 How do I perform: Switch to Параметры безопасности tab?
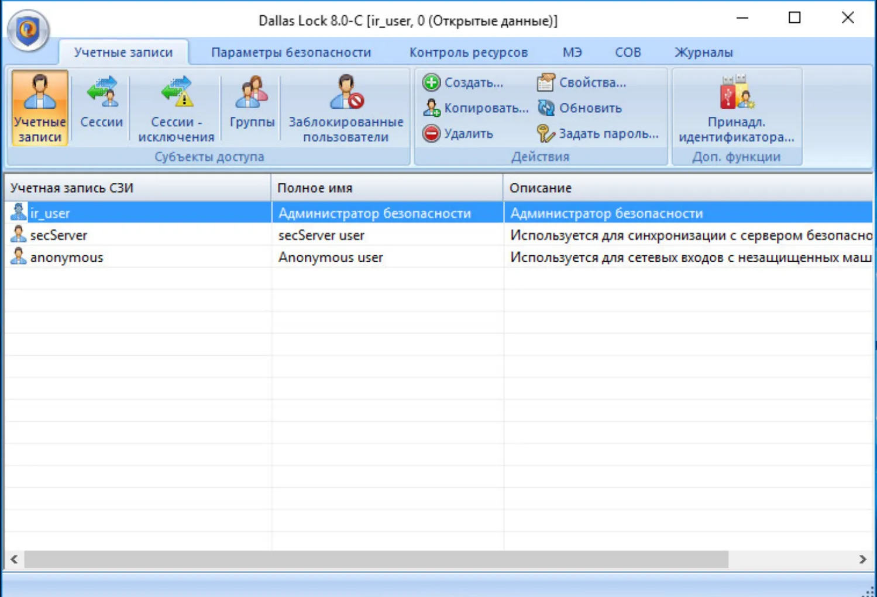tap(291, 52)
